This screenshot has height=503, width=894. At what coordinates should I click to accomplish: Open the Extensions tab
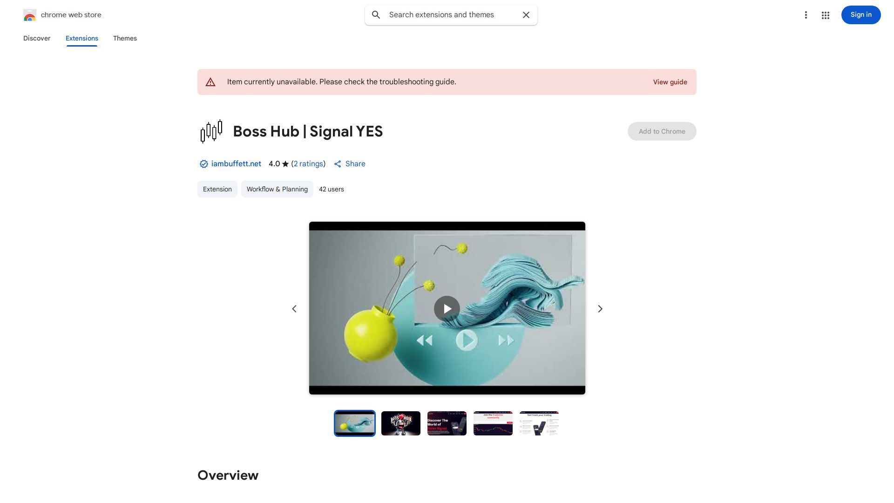pos(82,38)
